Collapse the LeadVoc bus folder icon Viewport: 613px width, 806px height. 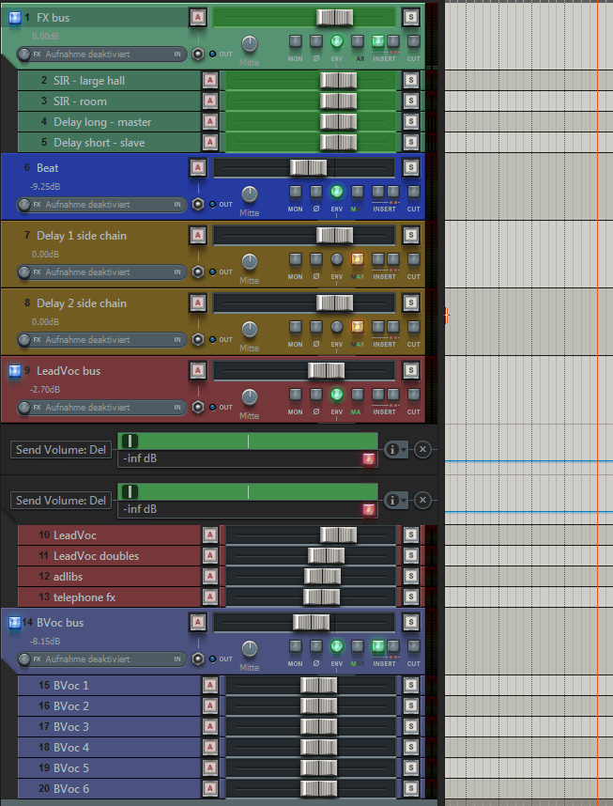[15, 371]
